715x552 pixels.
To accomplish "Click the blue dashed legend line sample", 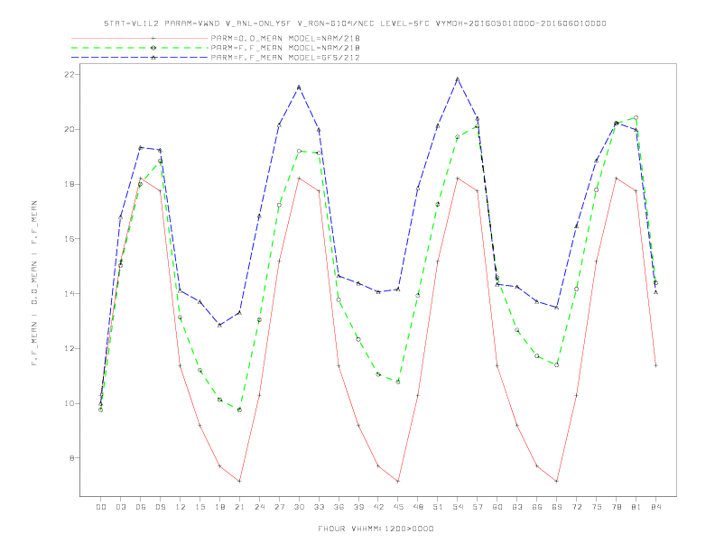I will click(x=140, y=58).
